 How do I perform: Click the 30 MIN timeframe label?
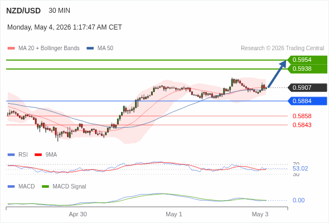pos(59,11)
